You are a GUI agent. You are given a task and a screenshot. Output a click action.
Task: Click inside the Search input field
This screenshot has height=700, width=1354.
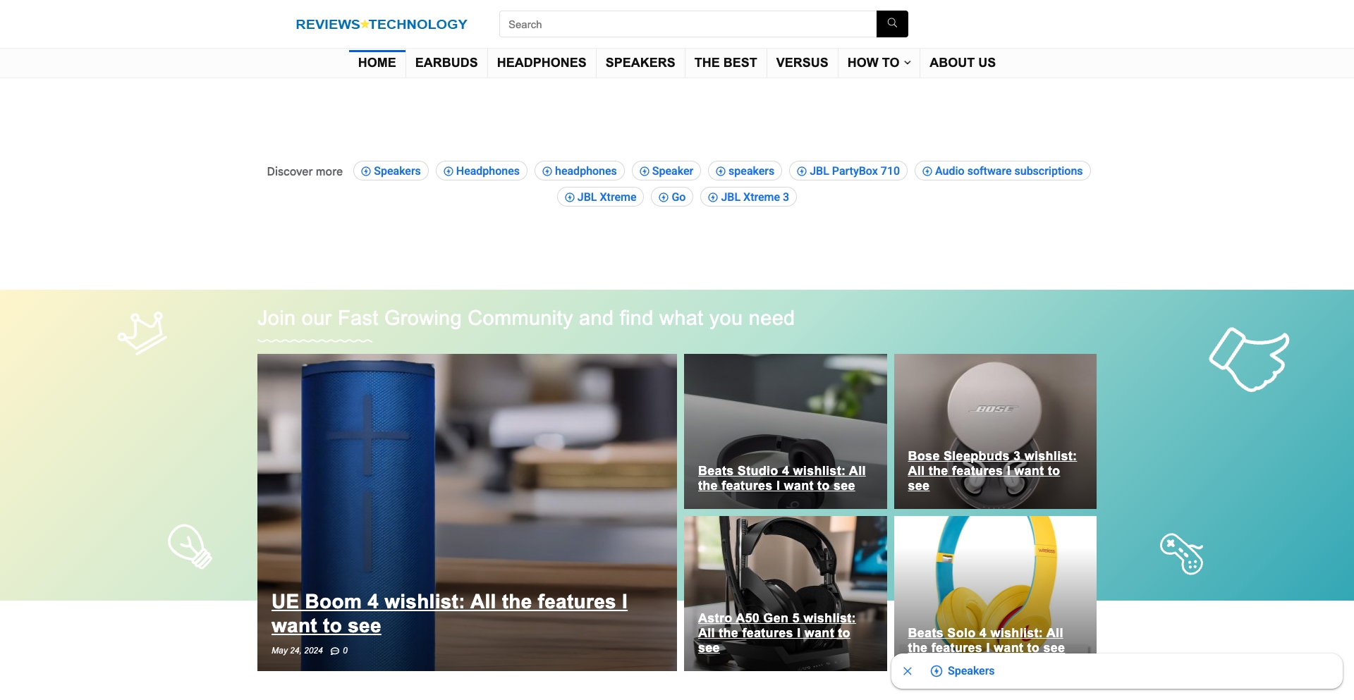pos(688,23)
